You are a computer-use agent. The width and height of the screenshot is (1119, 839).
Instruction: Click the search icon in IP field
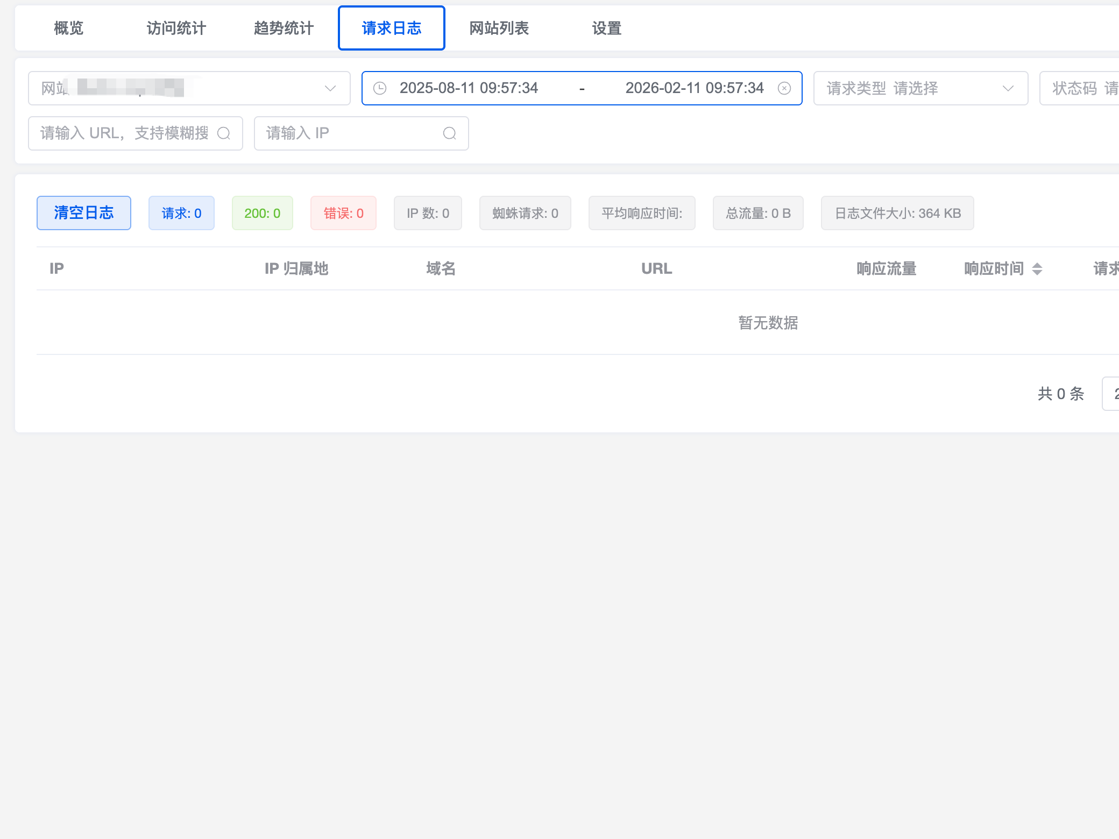click(450, 133)
